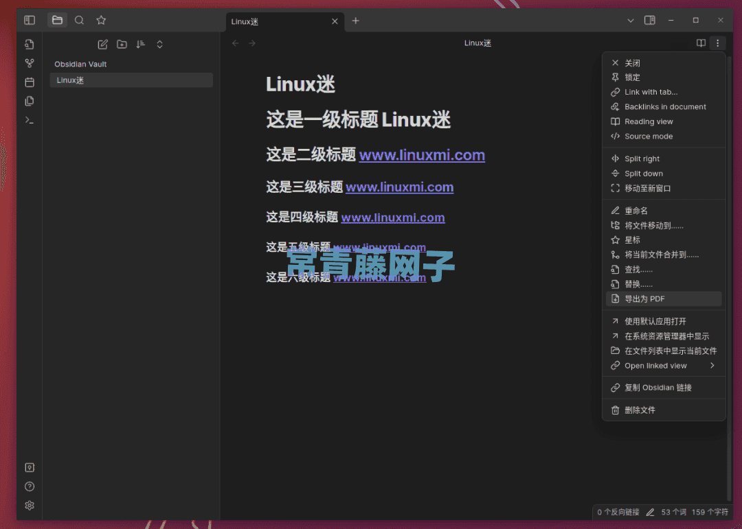Open the tab list dropdown arrow

click(x=630, y=21)
